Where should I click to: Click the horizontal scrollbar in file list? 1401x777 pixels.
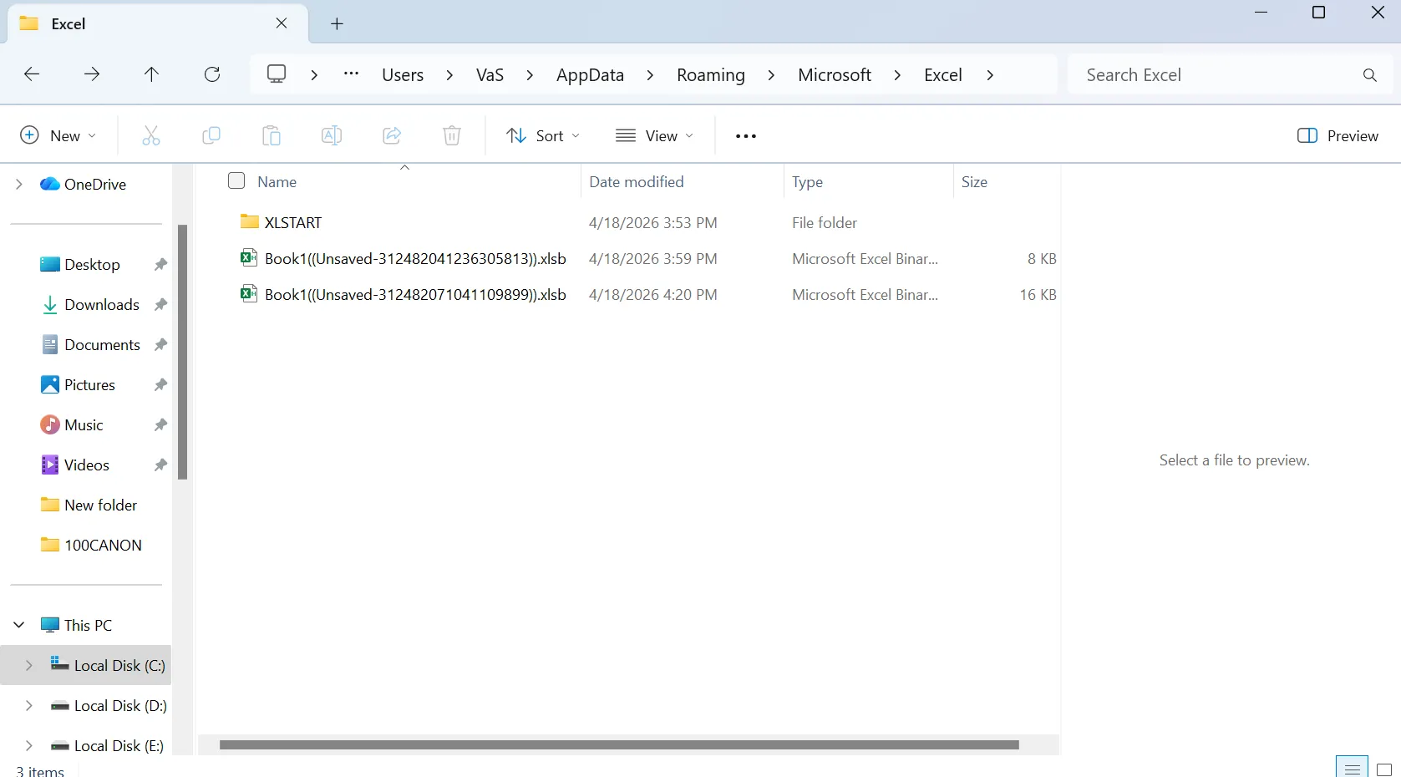point(619,744)
